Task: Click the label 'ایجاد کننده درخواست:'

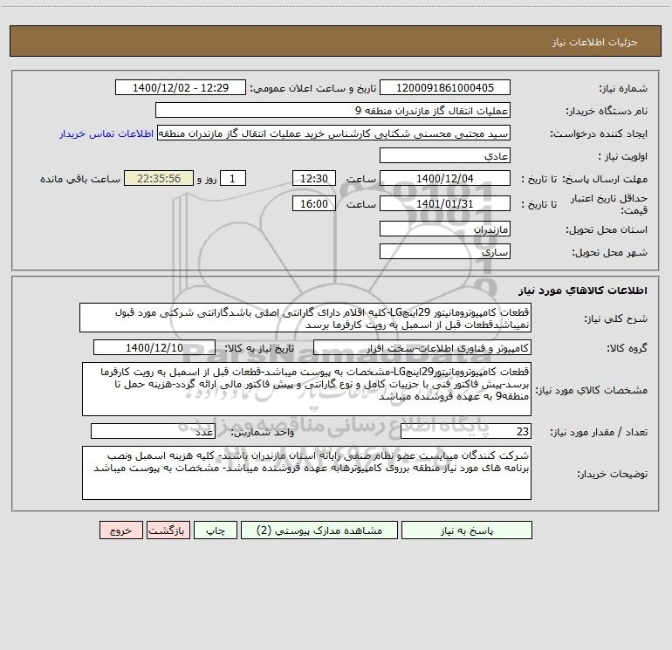Action: [599, 133]
